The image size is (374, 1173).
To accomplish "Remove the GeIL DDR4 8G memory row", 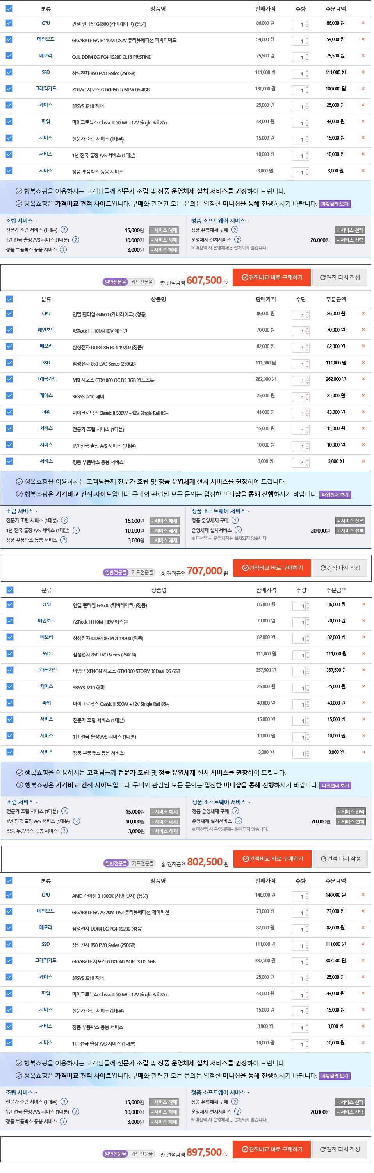I will [x=363, y=56].
